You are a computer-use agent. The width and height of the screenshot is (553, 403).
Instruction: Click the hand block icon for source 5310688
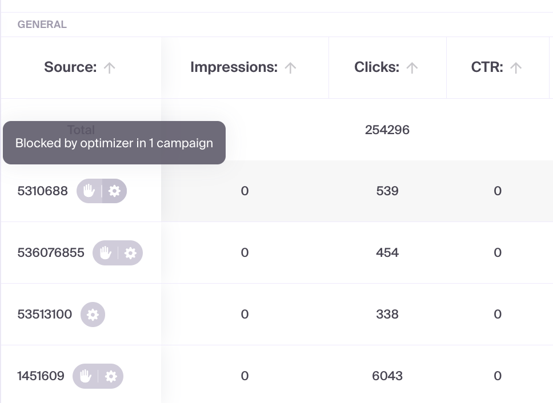pyautogui.click(x=89, y=191)
